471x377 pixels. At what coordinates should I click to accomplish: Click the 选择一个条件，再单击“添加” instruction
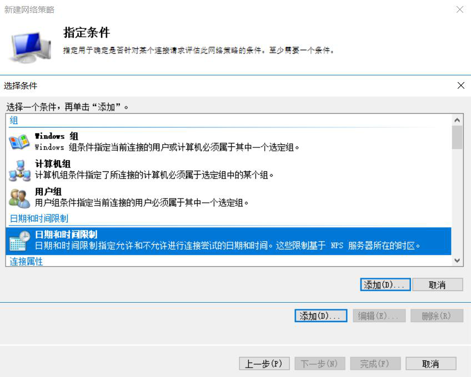67,107
